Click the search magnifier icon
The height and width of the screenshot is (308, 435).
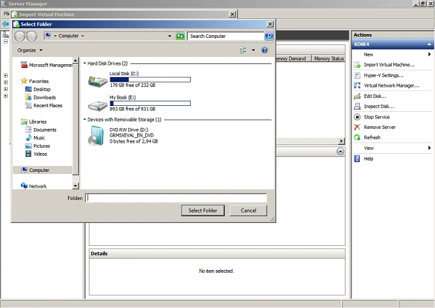(269, 36)
